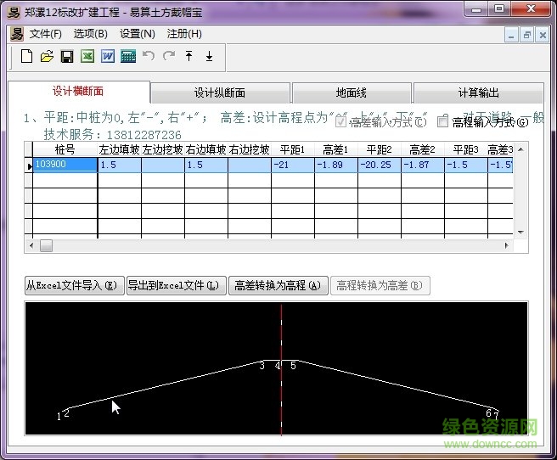Switch to the 计算输出 tab

pos(478,93)
